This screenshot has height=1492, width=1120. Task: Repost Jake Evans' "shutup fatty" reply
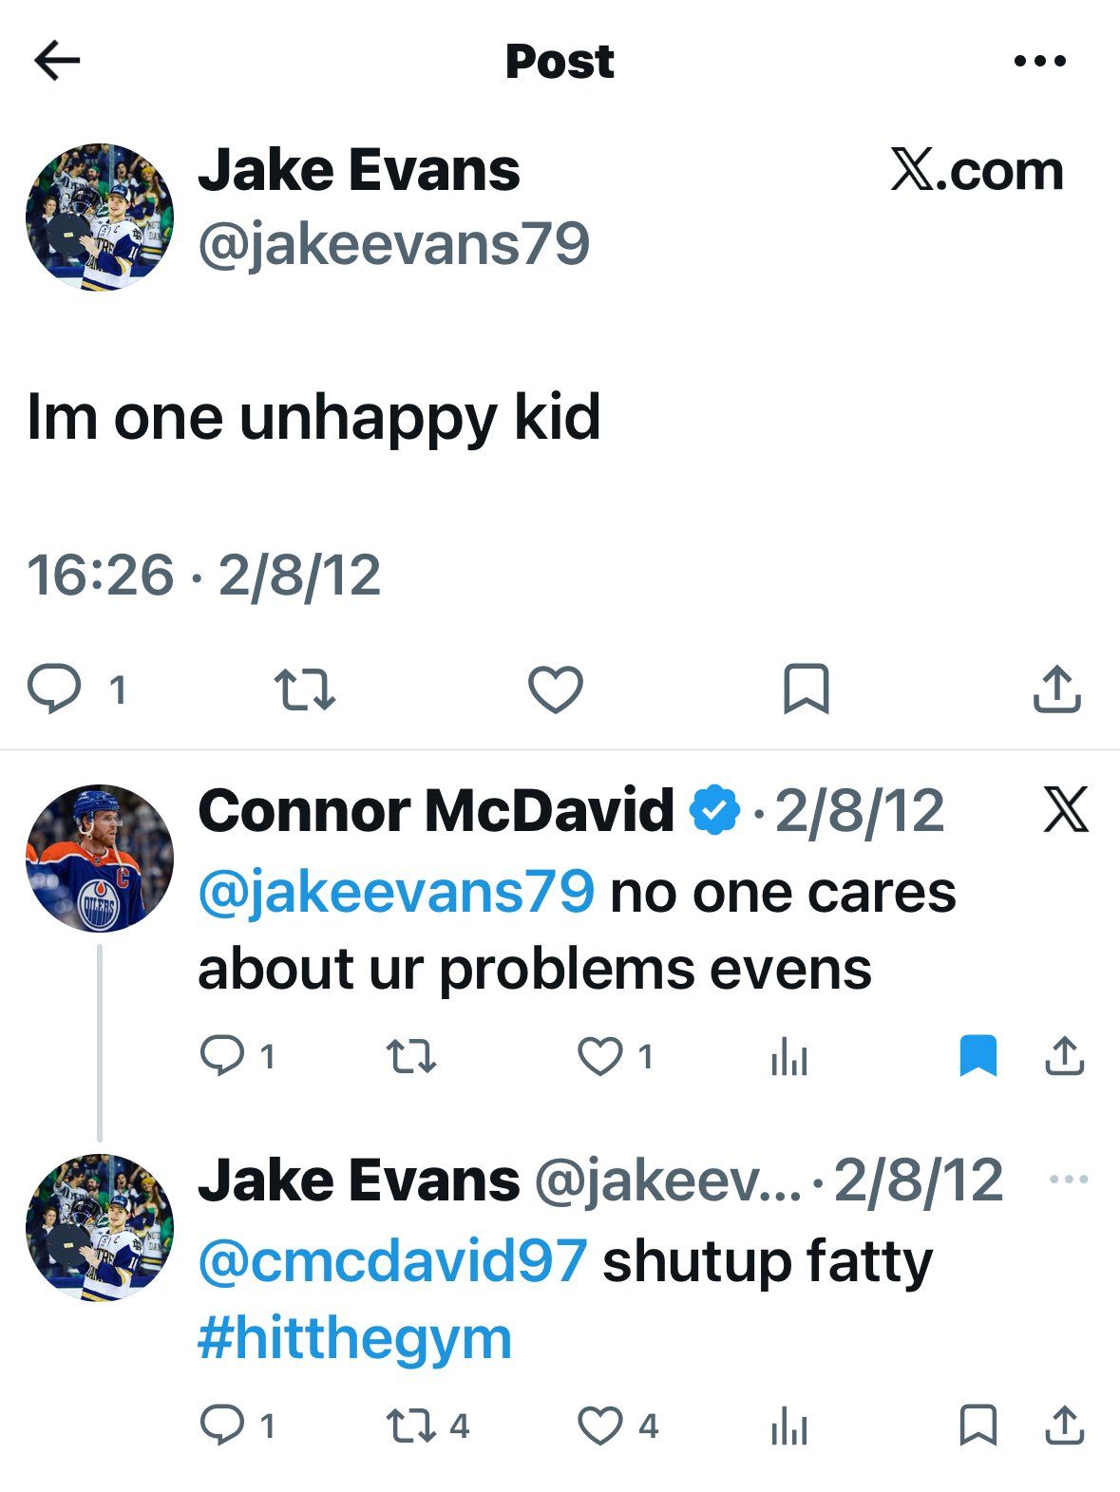(x=411, y=1426)
